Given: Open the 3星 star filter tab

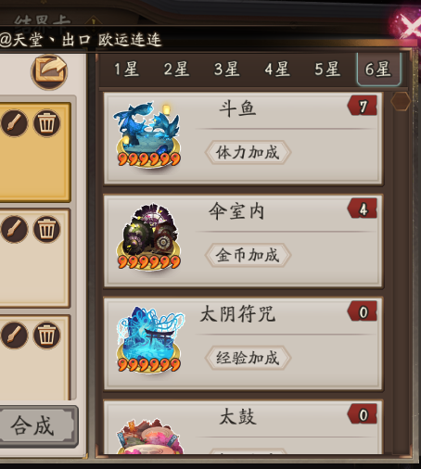Looking at the screenshot, I should (227, 70).
